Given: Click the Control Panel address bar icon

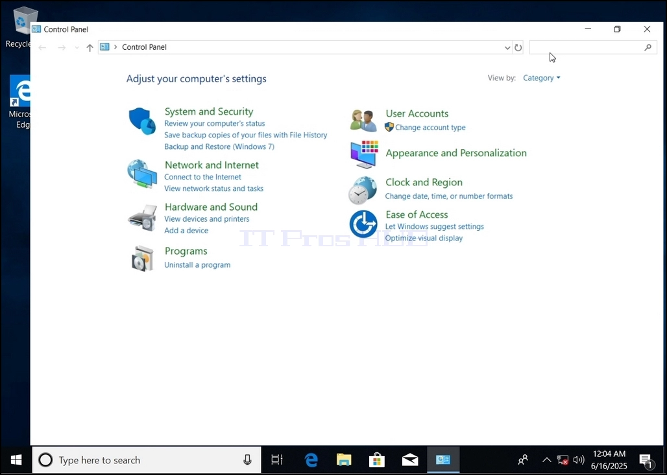Looking at the screenshot, I should coord(104,47).
